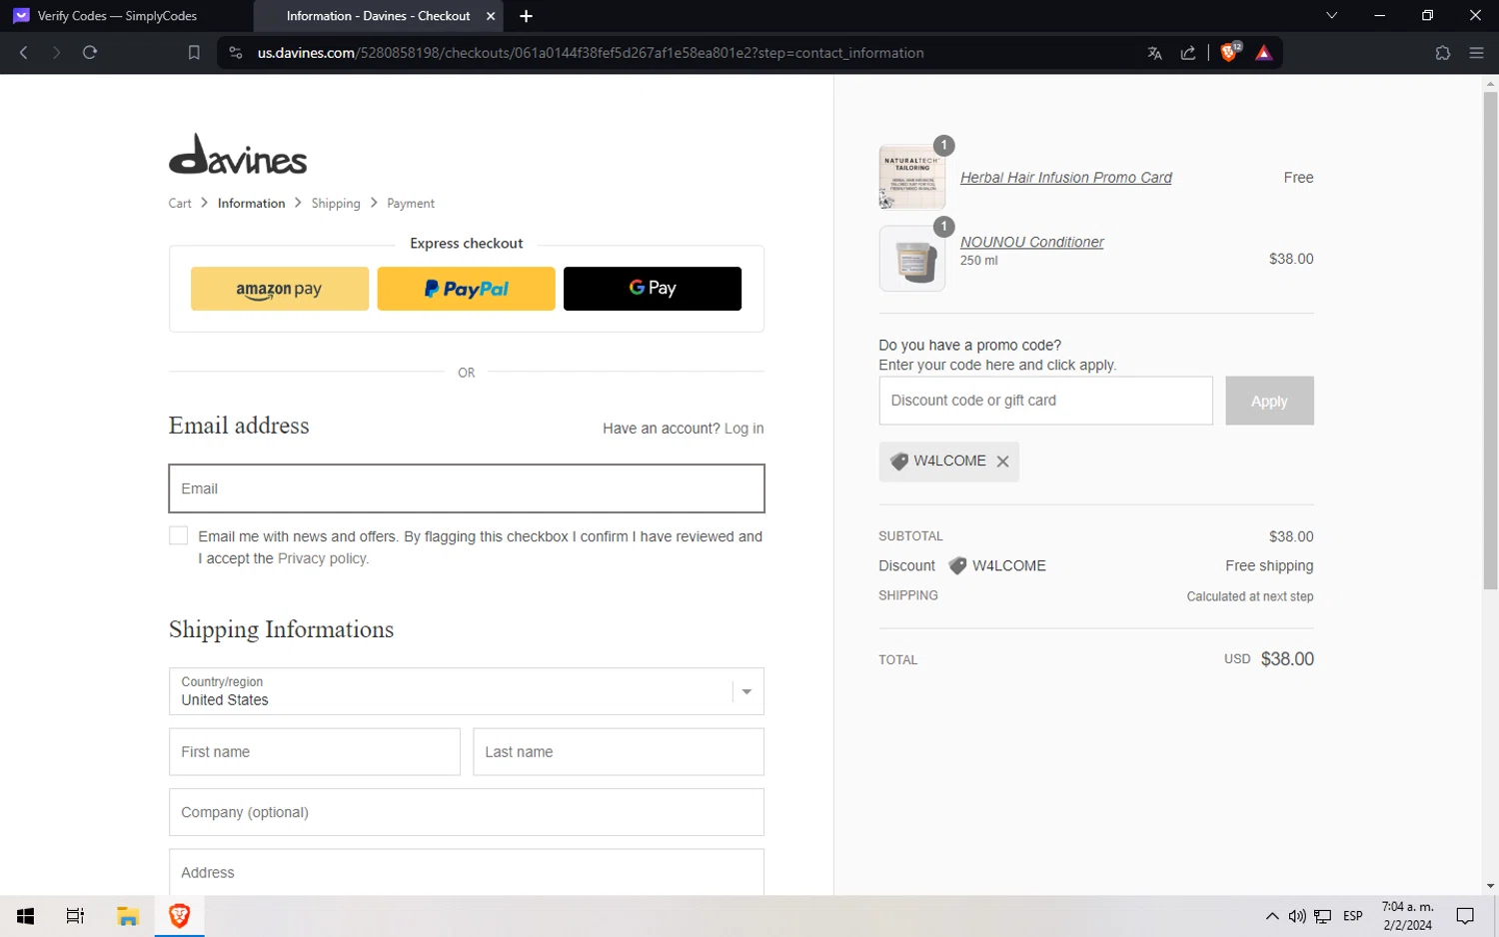
Task: Close the Davines Checkout tab
Action: 491,16
